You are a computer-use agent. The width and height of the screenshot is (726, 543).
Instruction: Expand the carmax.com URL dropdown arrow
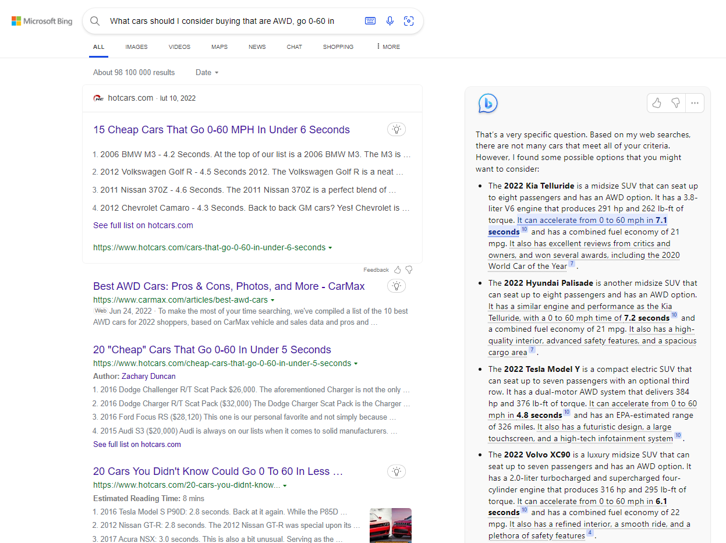(272, 300)
